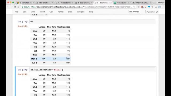Switch to the Intro to Python tab
This screenshot has height=96, width=171.
click(44, 3)
